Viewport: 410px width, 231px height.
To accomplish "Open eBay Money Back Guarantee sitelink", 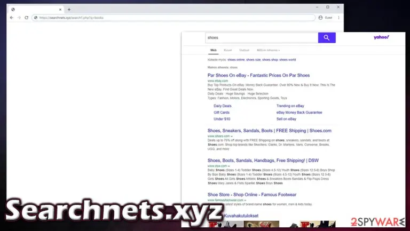I will tap(299, 113).
